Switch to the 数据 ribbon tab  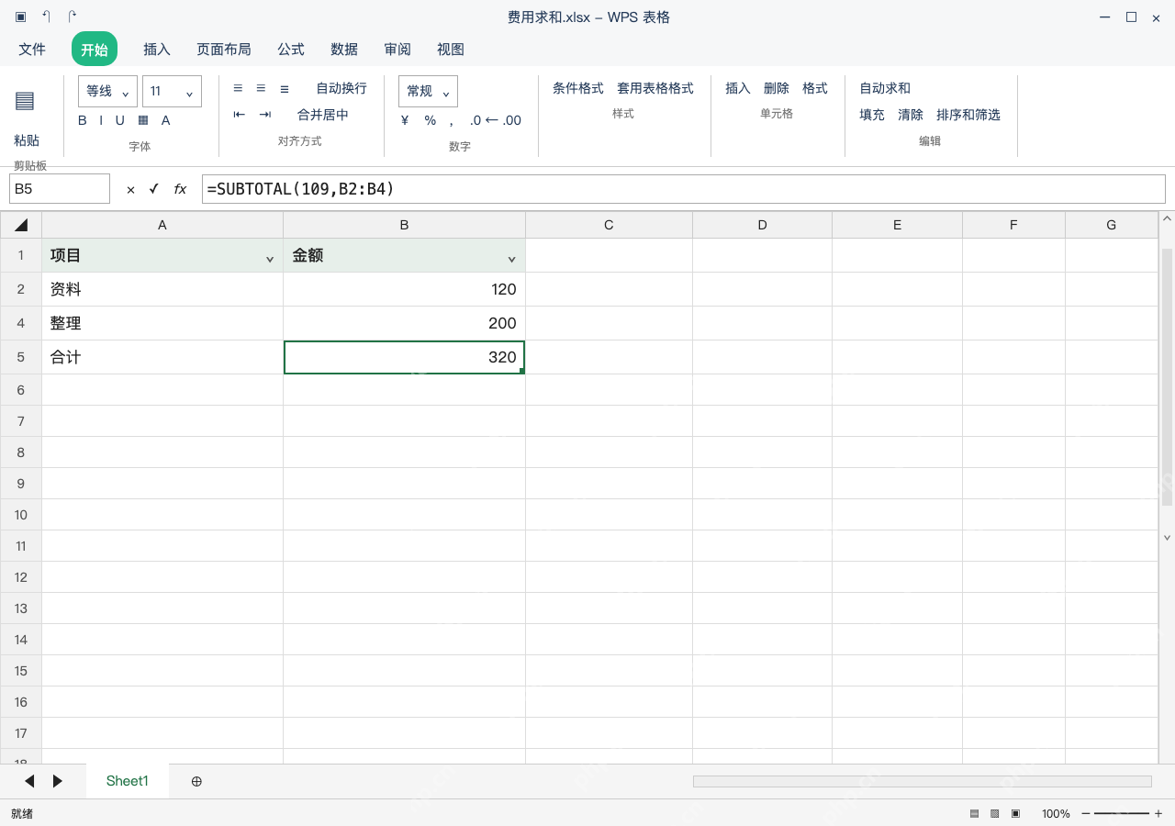pos(344,50)
